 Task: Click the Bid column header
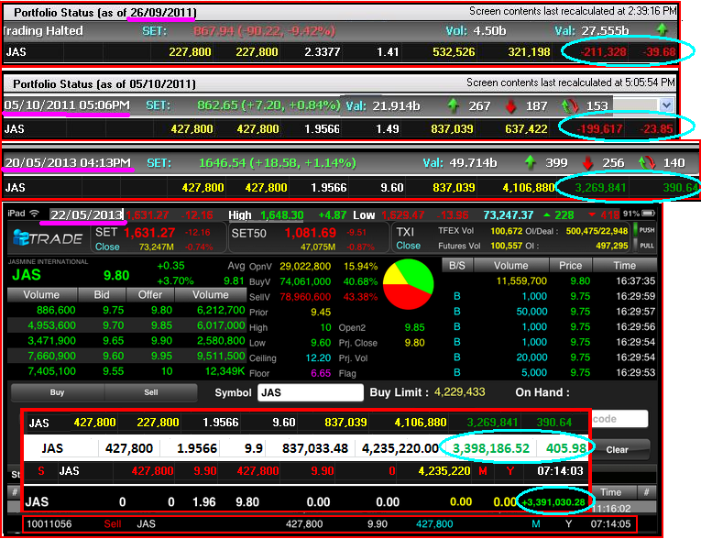coord(102,295)
